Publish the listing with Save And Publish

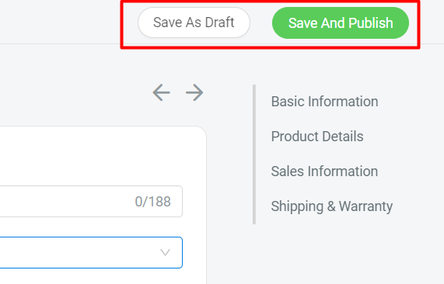(x=341, y=23)
